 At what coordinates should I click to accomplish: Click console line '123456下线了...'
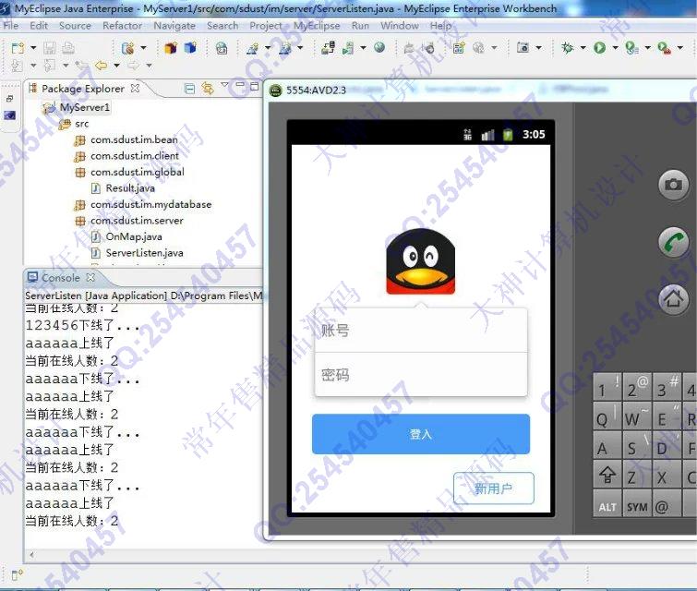coord(82,326)
